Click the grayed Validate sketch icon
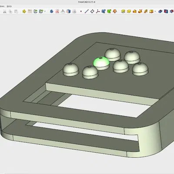The image size is (174, 174). pos(74,11)
